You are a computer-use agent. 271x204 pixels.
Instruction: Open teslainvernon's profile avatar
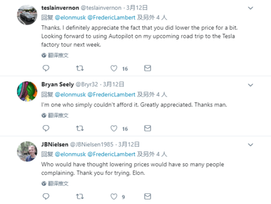click(x=27, y=15)
